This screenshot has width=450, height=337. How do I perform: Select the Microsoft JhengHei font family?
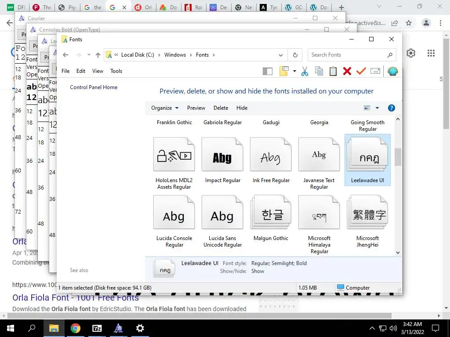tap(368, 221)
